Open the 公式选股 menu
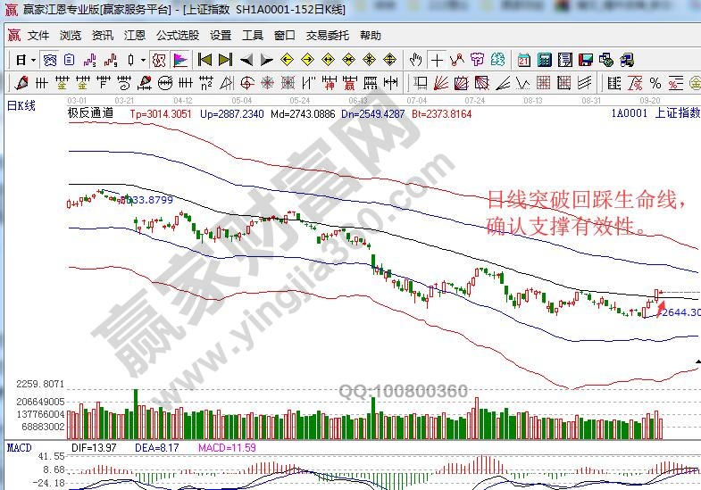The image size is (701, 490). coord(178,36)
